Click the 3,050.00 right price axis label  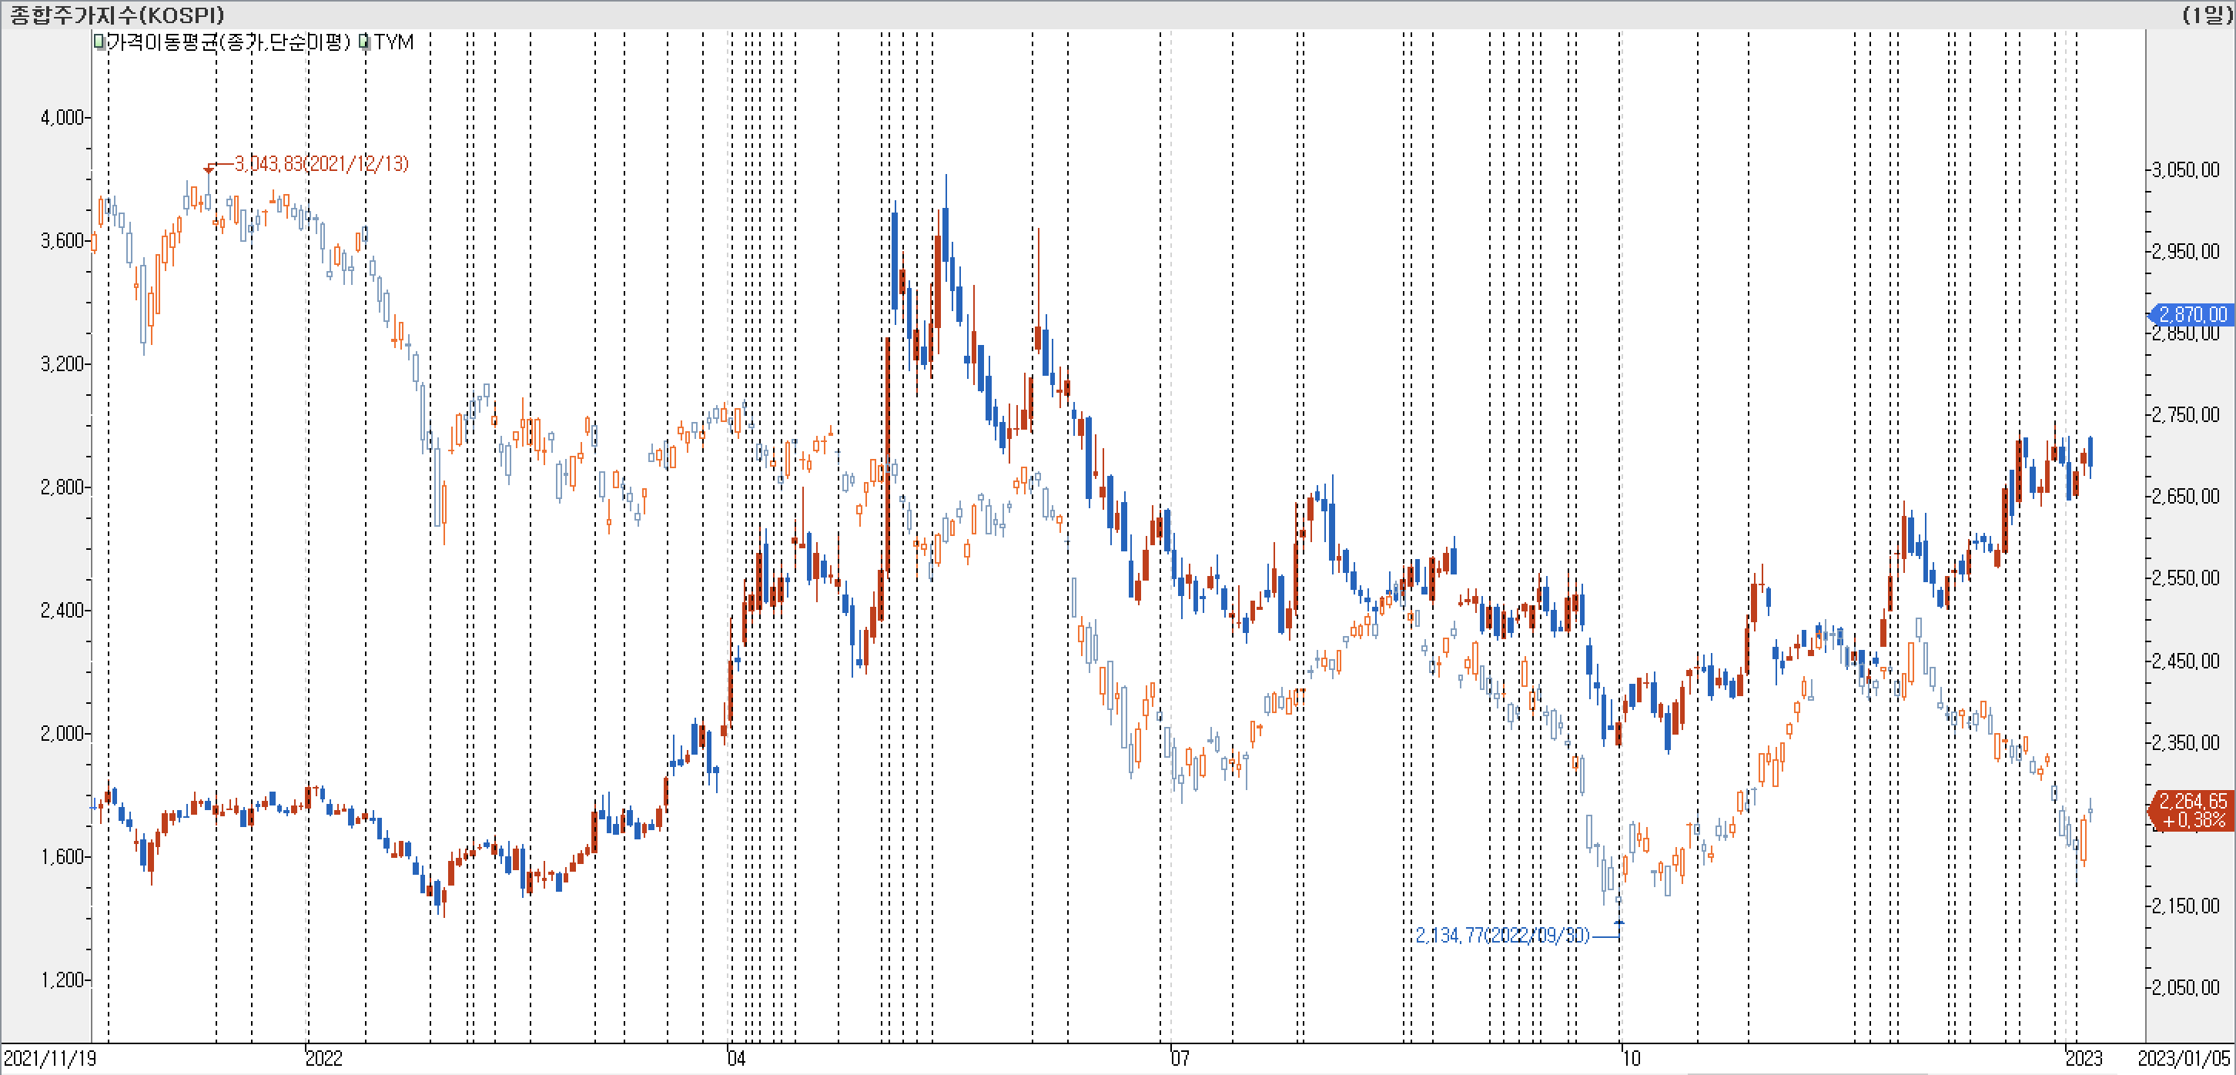(2186, 169)
